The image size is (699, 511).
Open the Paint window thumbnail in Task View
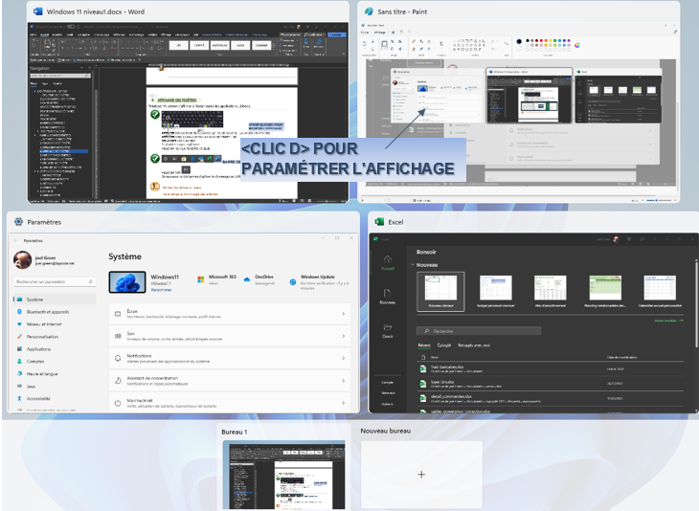[518, 113]
